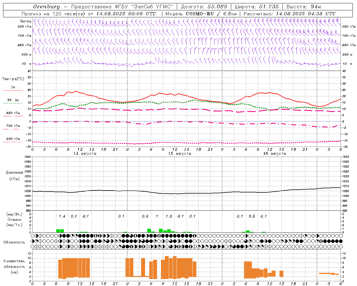The height and width of the screenshot is (286, 357).
Task: Click the Давление pressure panel label
Action: (15, 173)
